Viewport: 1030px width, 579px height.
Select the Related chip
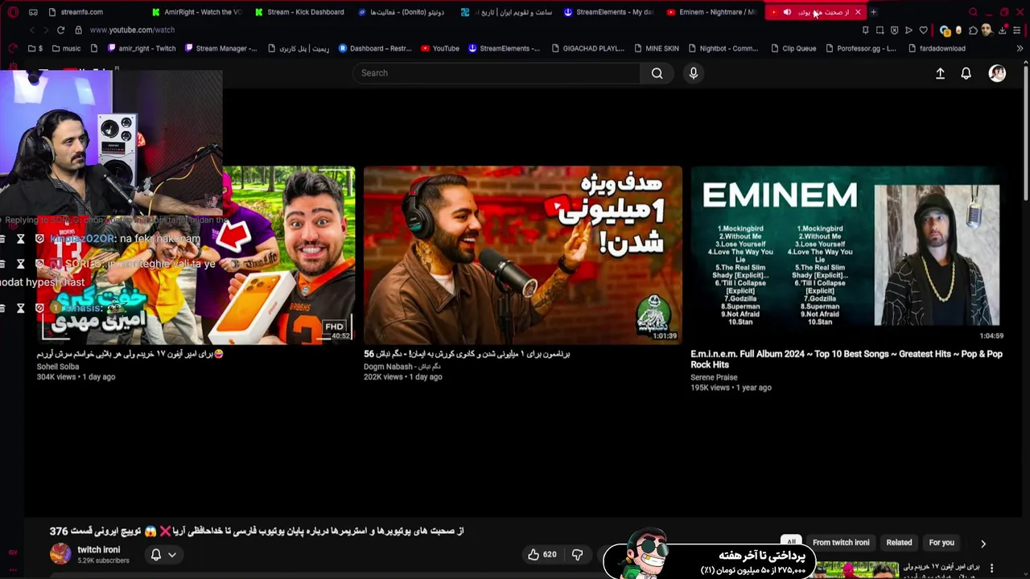coord(899,543)
